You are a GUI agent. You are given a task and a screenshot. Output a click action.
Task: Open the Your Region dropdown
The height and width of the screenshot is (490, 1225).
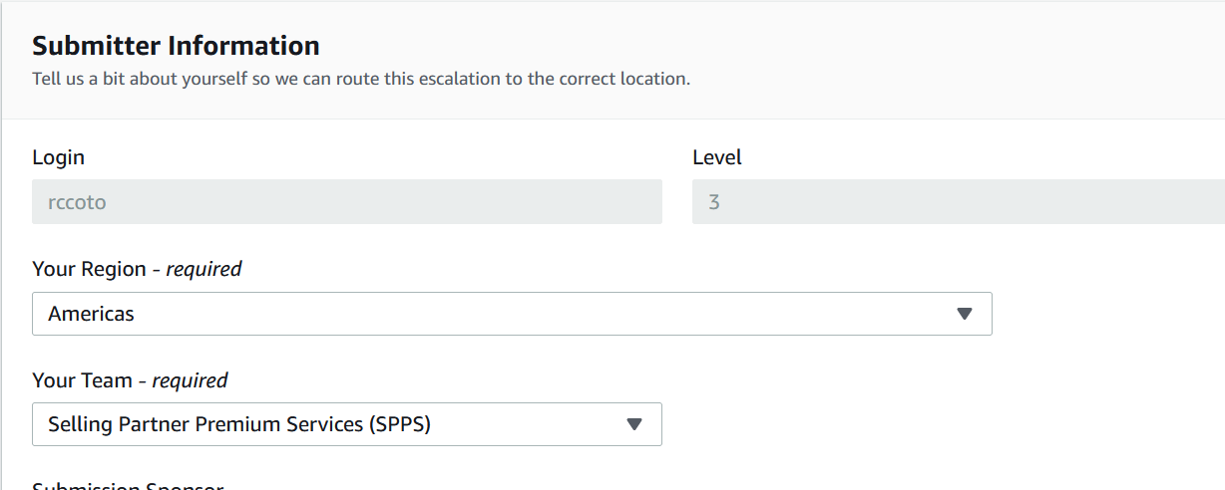pyautogui.click(x=512, y=314)
